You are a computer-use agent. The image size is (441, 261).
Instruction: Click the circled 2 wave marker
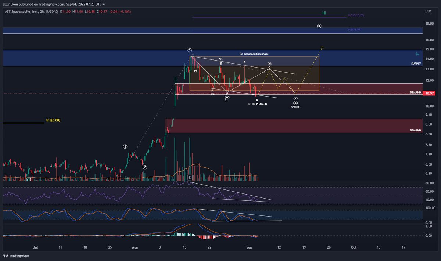pos(145,167)
